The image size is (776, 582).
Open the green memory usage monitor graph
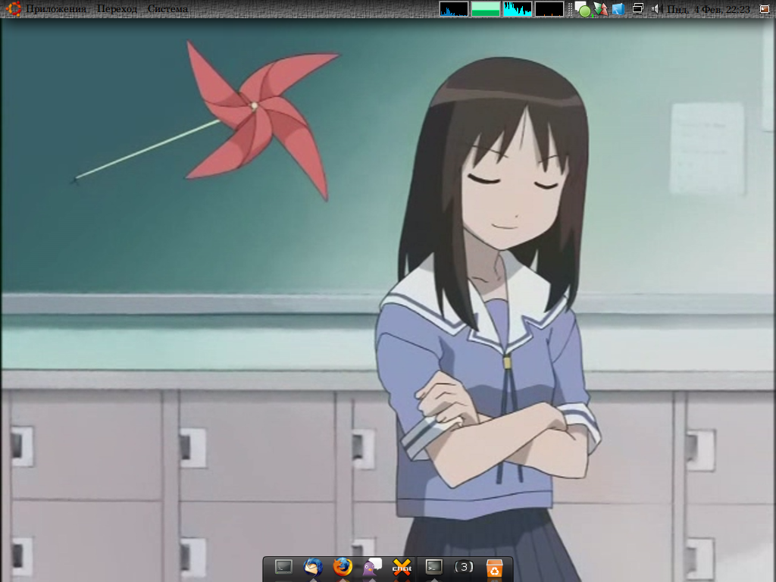[486, 9]
